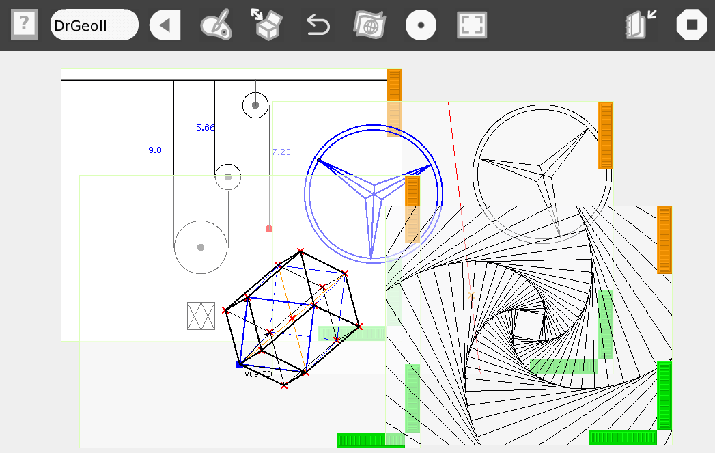The image size is (715, 453).
Task: Click bright green horizontal bar under spiral sketch
Action: tap(622, 437)
